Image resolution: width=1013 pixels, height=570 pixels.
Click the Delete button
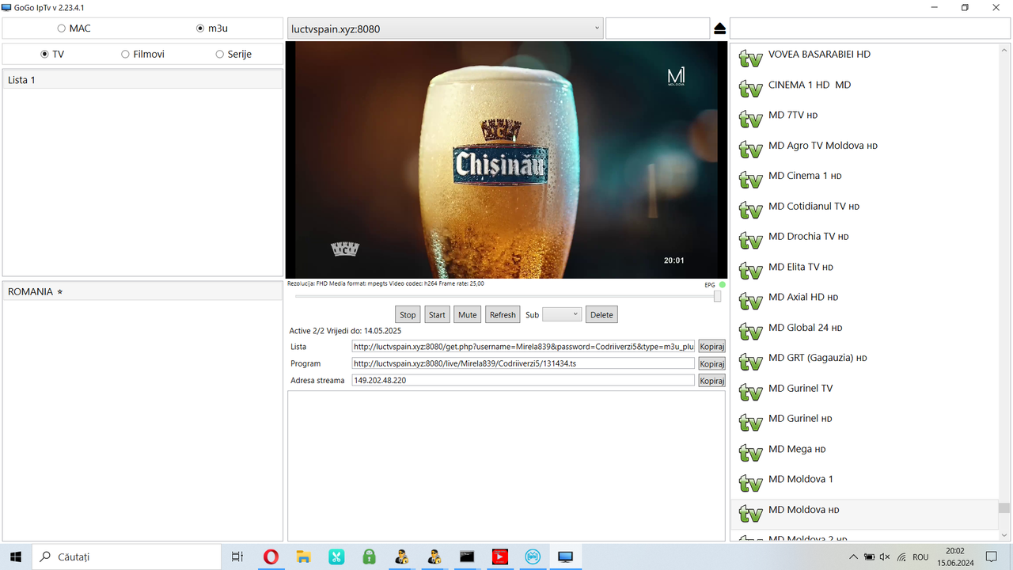point(601,314)
